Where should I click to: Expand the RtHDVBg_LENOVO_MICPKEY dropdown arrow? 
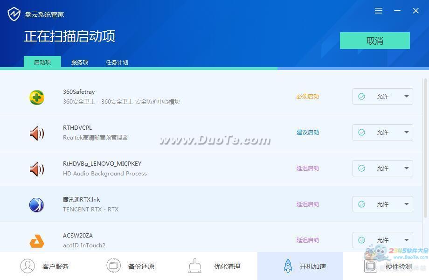point(406,168)
